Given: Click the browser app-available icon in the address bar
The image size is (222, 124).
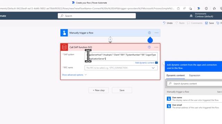Looking at the screenshot, I should pyautogui.click(x=178, y=8).
